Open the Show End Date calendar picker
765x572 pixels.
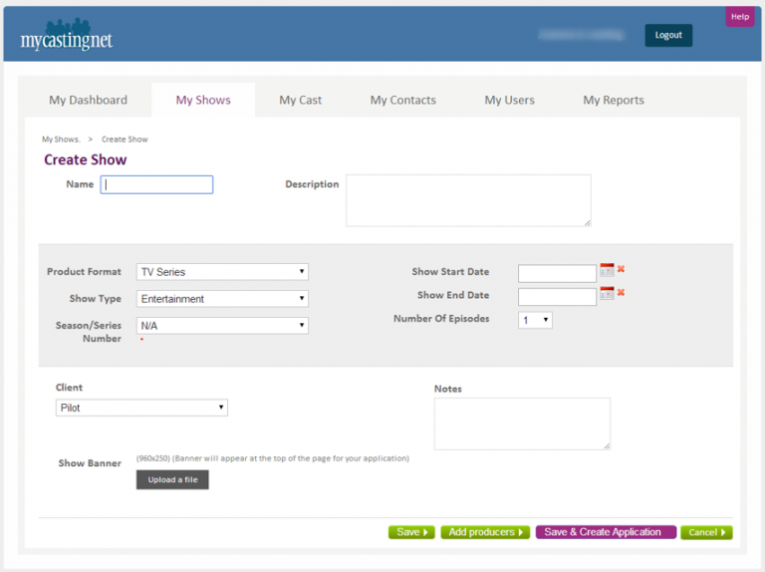click(607, 293)
